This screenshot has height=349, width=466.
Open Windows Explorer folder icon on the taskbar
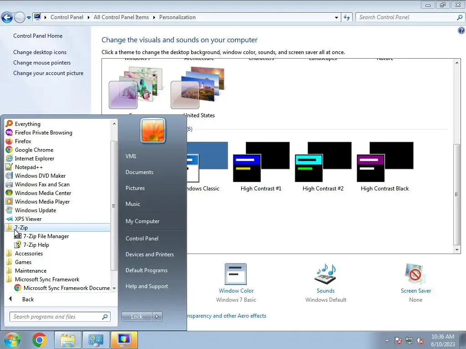click(x=68, y=340)
